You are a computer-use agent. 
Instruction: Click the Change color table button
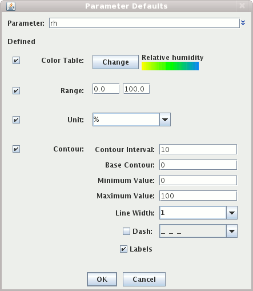tap(115, 62)
